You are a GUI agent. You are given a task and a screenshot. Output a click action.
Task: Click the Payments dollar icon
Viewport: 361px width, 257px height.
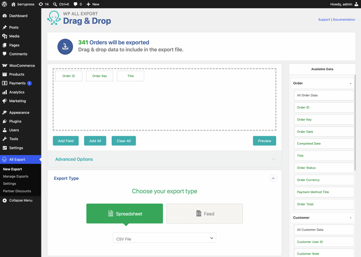tap(5, 83)
